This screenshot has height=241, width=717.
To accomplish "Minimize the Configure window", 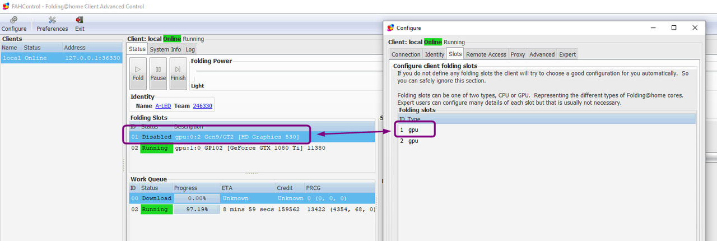I will (653, 27).
